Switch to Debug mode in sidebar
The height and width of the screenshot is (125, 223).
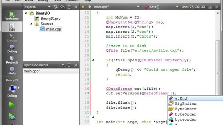pyautogui.click(x=12, y=49)
